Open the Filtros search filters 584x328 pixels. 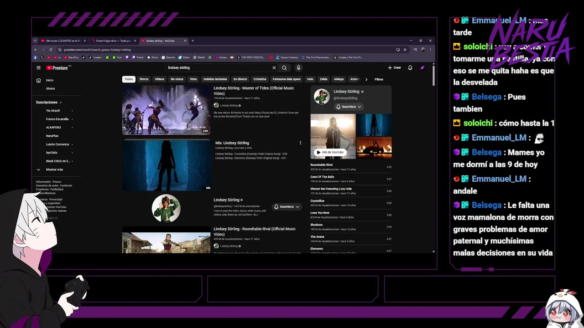[379, 79]
